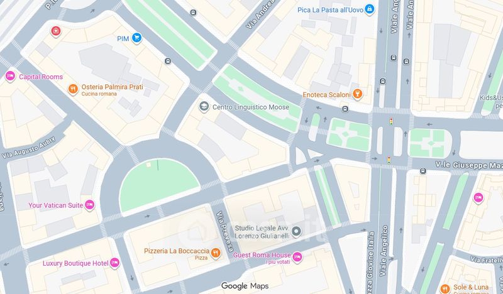The width and height of the screenshot is (503, 294).
Task: Open Your Vatican Suite lodging pin
Action: (x=90, y=205)
